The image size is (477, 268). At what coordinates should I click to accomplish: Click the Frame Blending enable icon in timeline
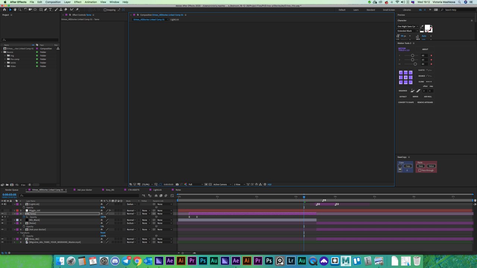(161, 195)
